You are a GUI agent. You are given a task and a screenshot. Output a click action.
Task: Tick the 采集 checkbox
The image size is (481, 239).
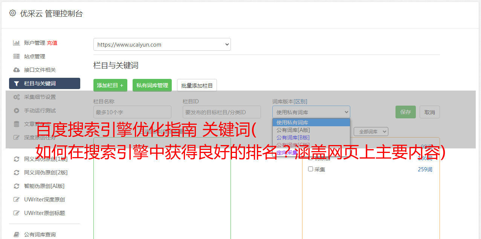pos(310,169)
